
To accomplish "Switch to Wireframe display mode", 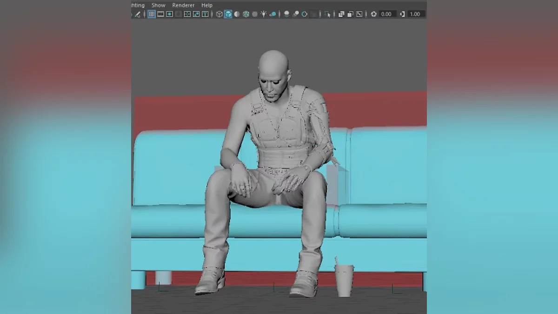I will [219, 14].
